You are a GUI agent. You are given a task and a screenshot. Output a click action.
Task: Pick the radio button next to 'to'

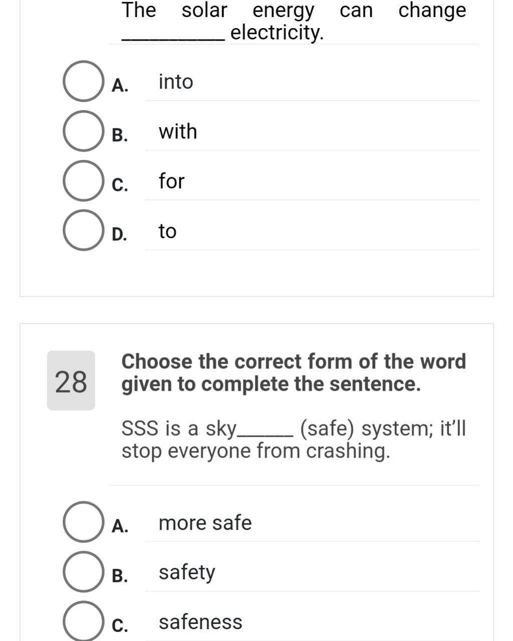(x=83, y=230)
